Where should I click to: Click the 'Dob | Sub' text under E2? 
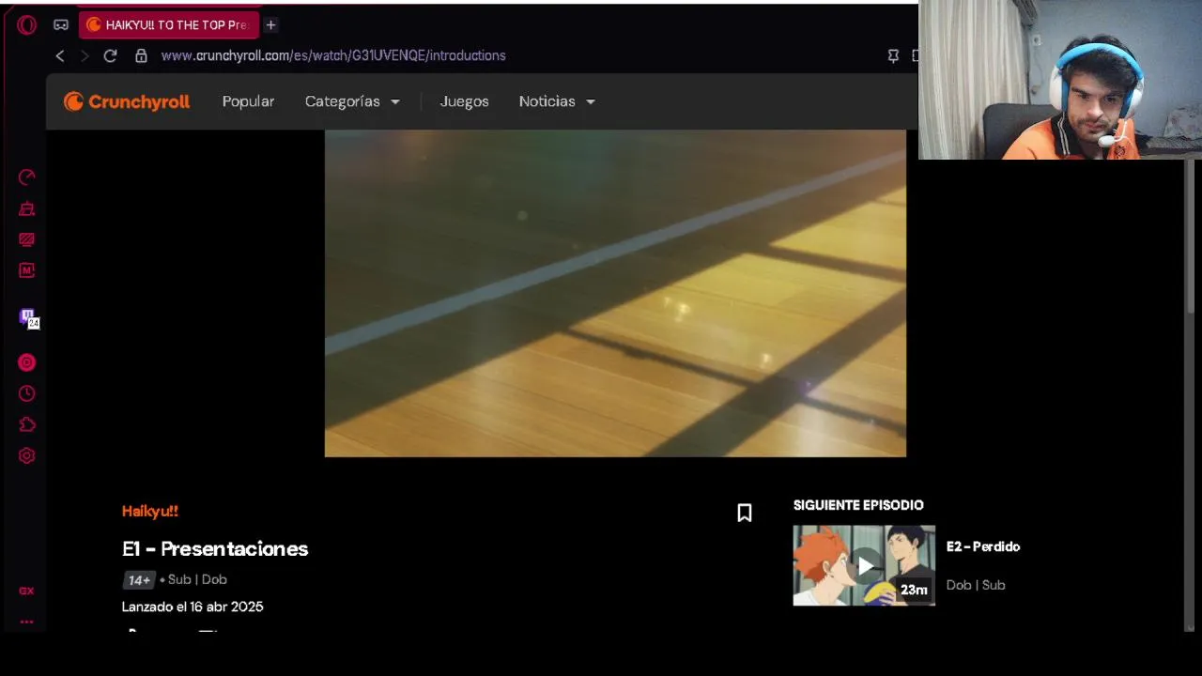(x=976, y=585)
